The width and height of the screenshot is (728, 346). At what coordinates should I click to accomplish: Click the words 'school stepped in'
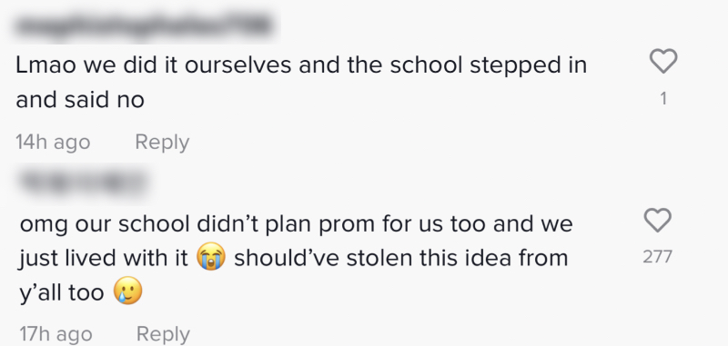[x=489, y=65]
